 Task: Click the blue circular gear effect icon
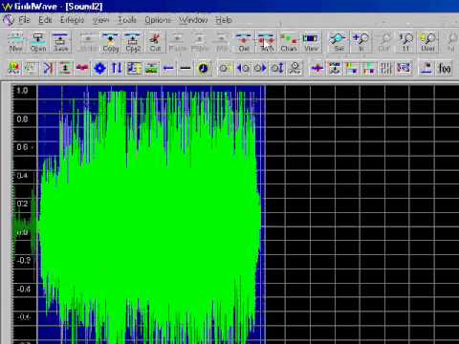tap(99, 68)
